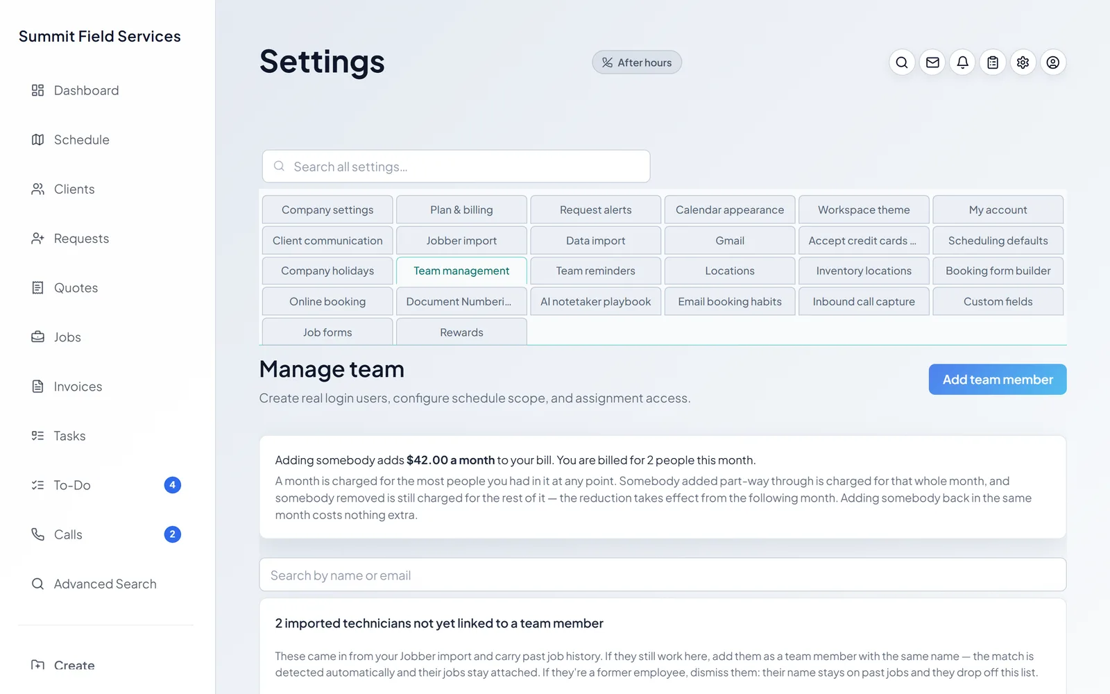Open the Client communication tab

(327, 240)
